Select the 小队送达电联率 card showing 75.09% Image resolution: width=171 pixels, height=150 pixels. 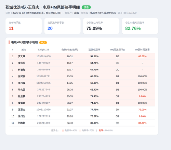[x=101, y=26]
